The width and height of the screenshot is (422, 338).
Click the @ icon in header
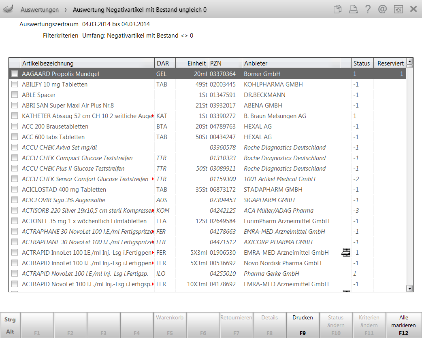(382, 9)
